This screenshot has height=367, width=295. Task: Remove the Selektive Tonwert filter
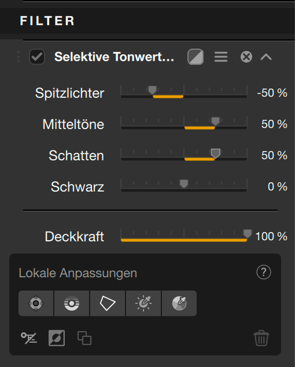[246, 57]
